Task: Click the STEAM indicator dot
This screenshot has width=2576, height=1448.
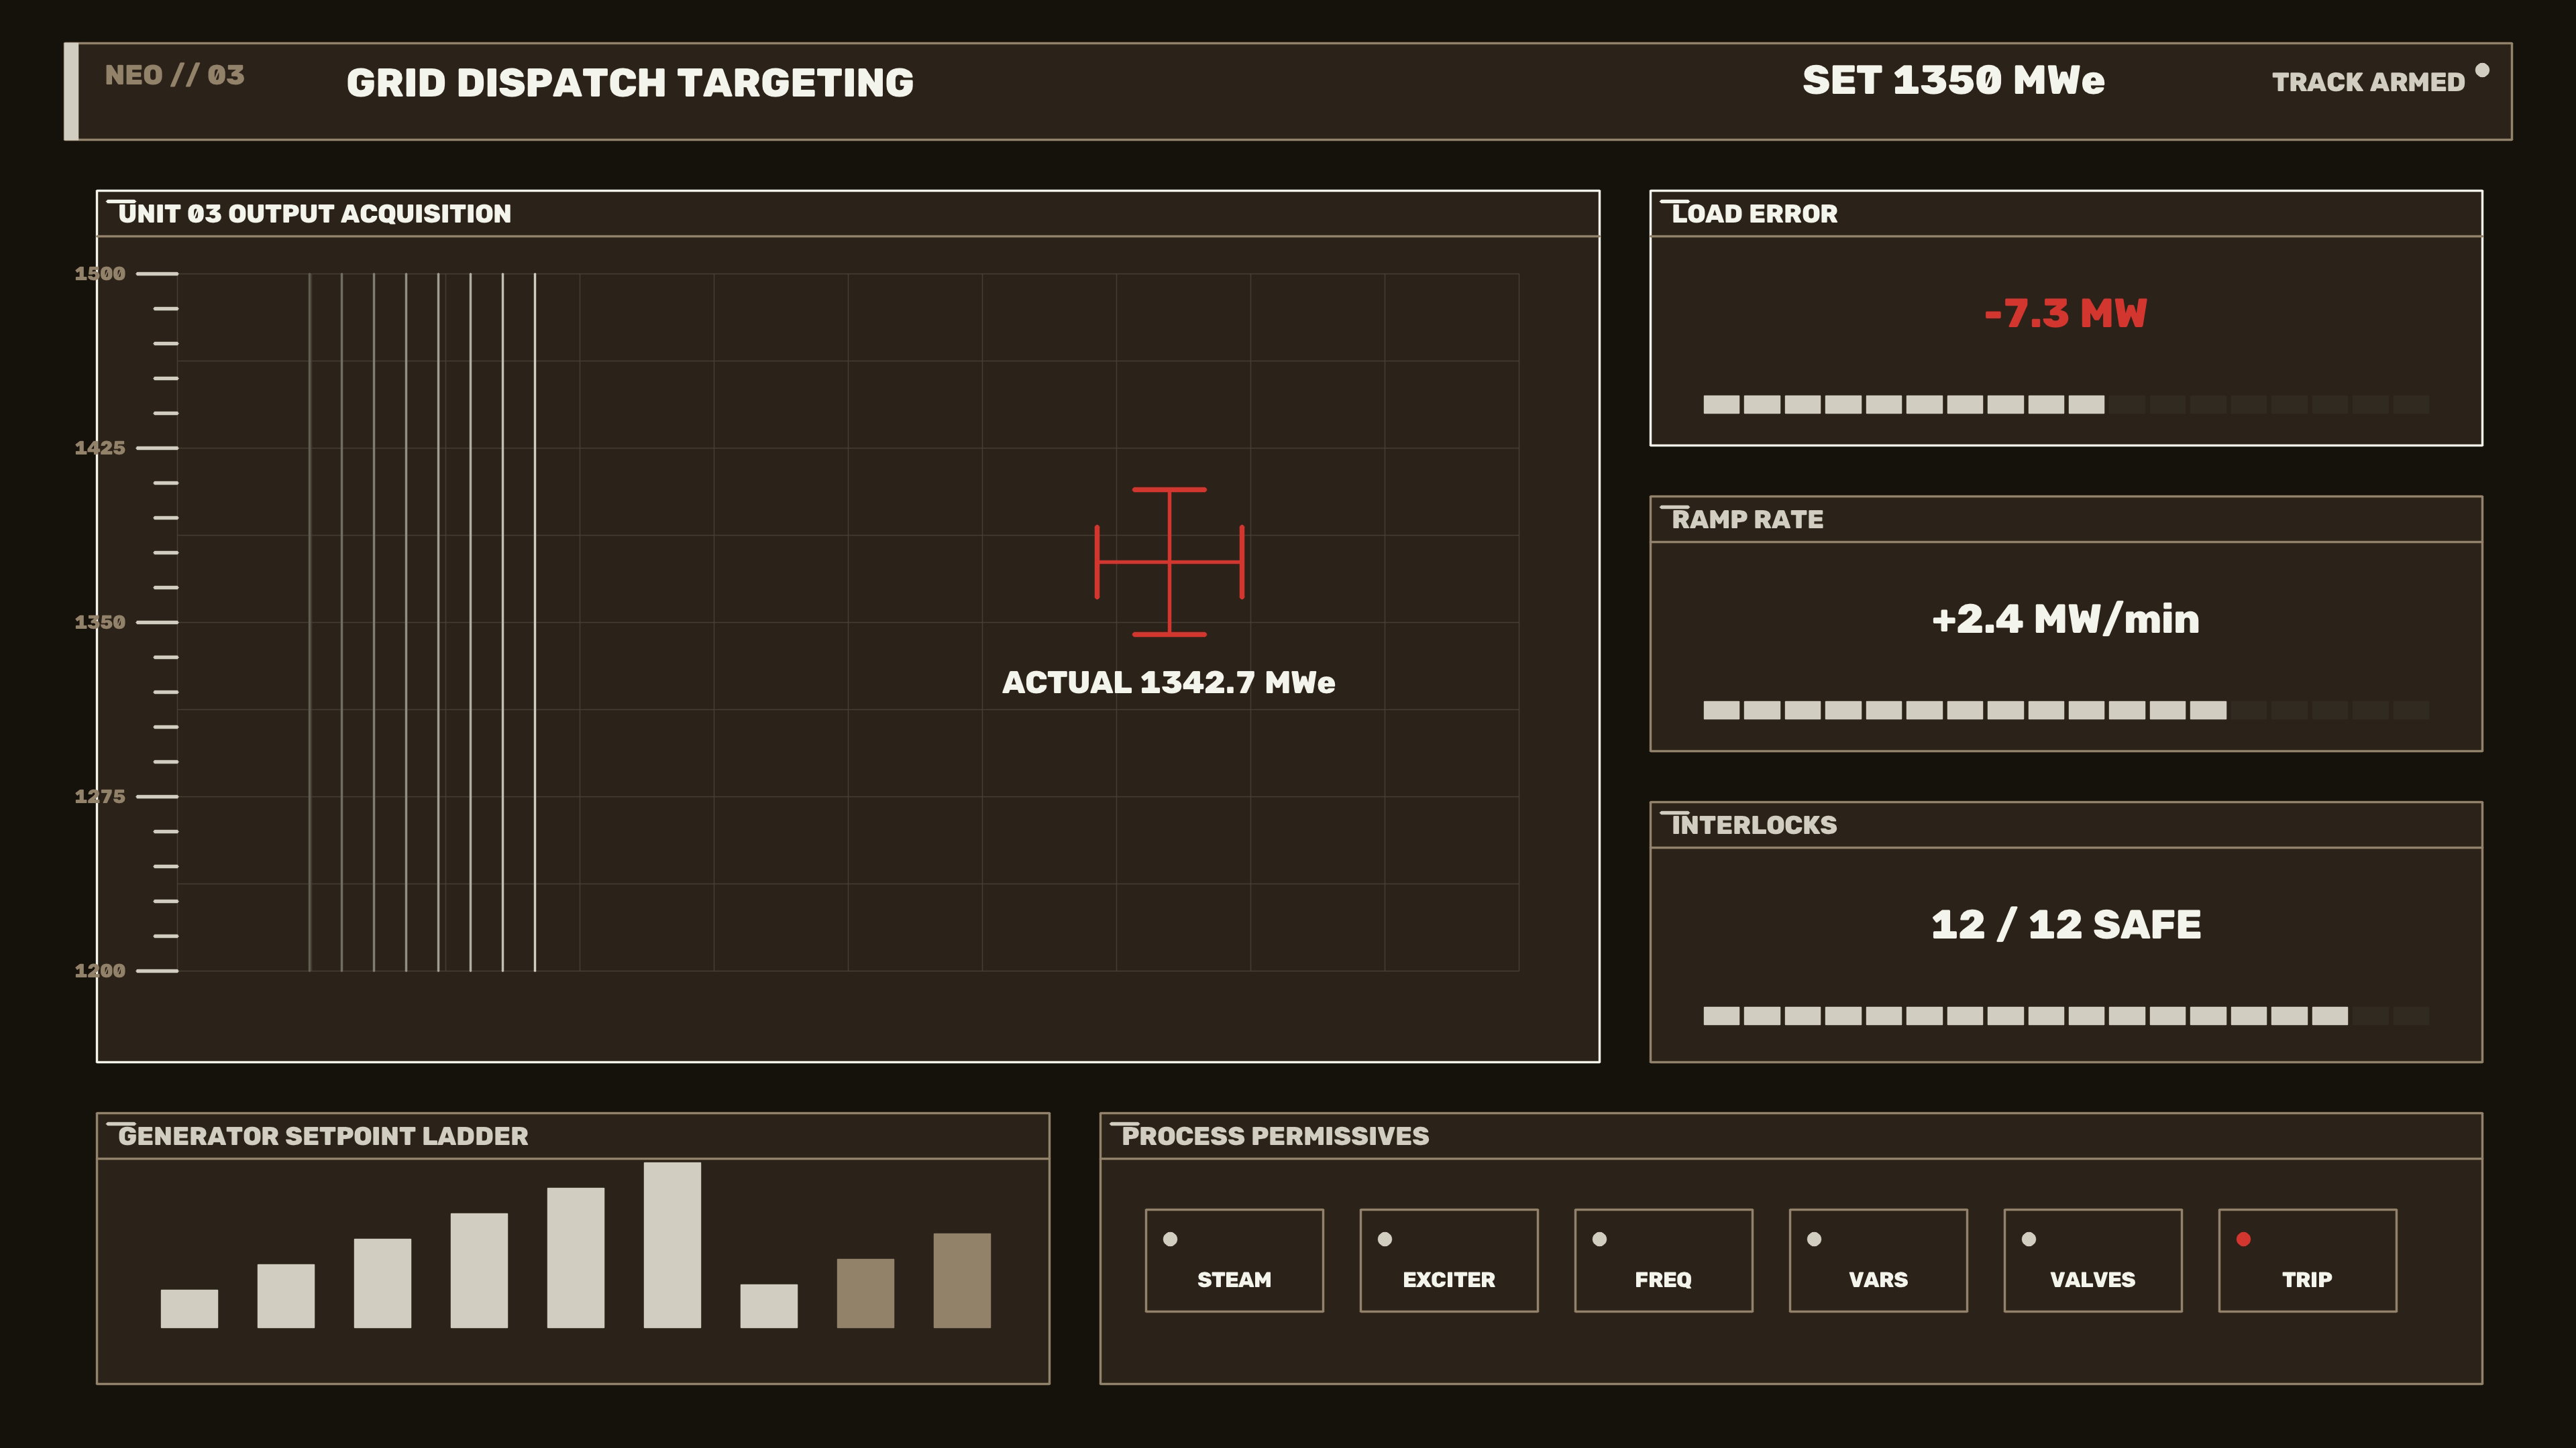Action: point(1170,1239)
